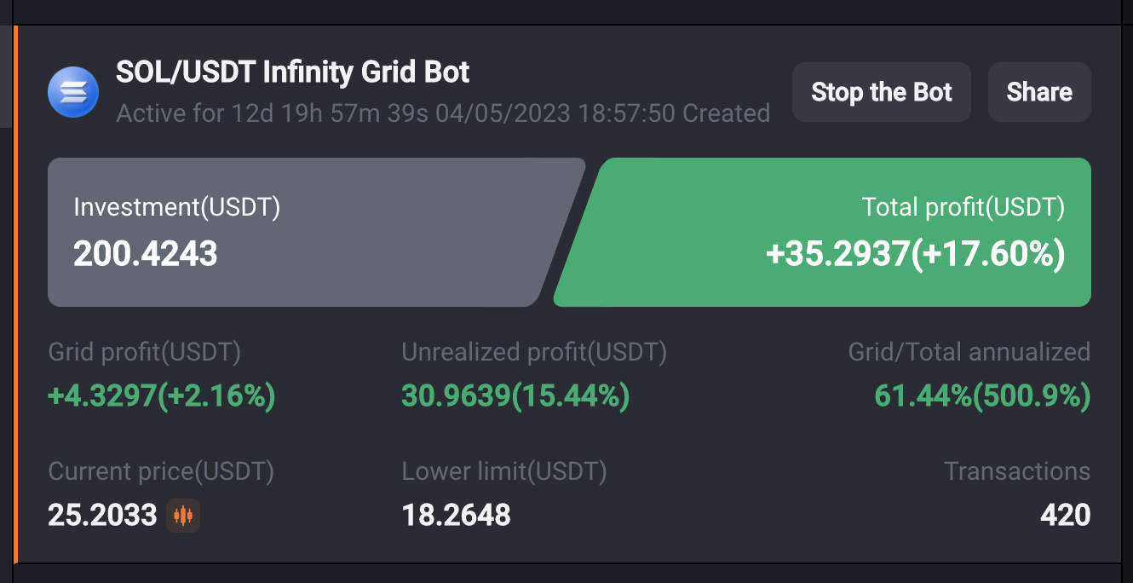The image size is (1133, 583).
Task: Click the Grid profit(USDT) label
Action: pos(145,352)
